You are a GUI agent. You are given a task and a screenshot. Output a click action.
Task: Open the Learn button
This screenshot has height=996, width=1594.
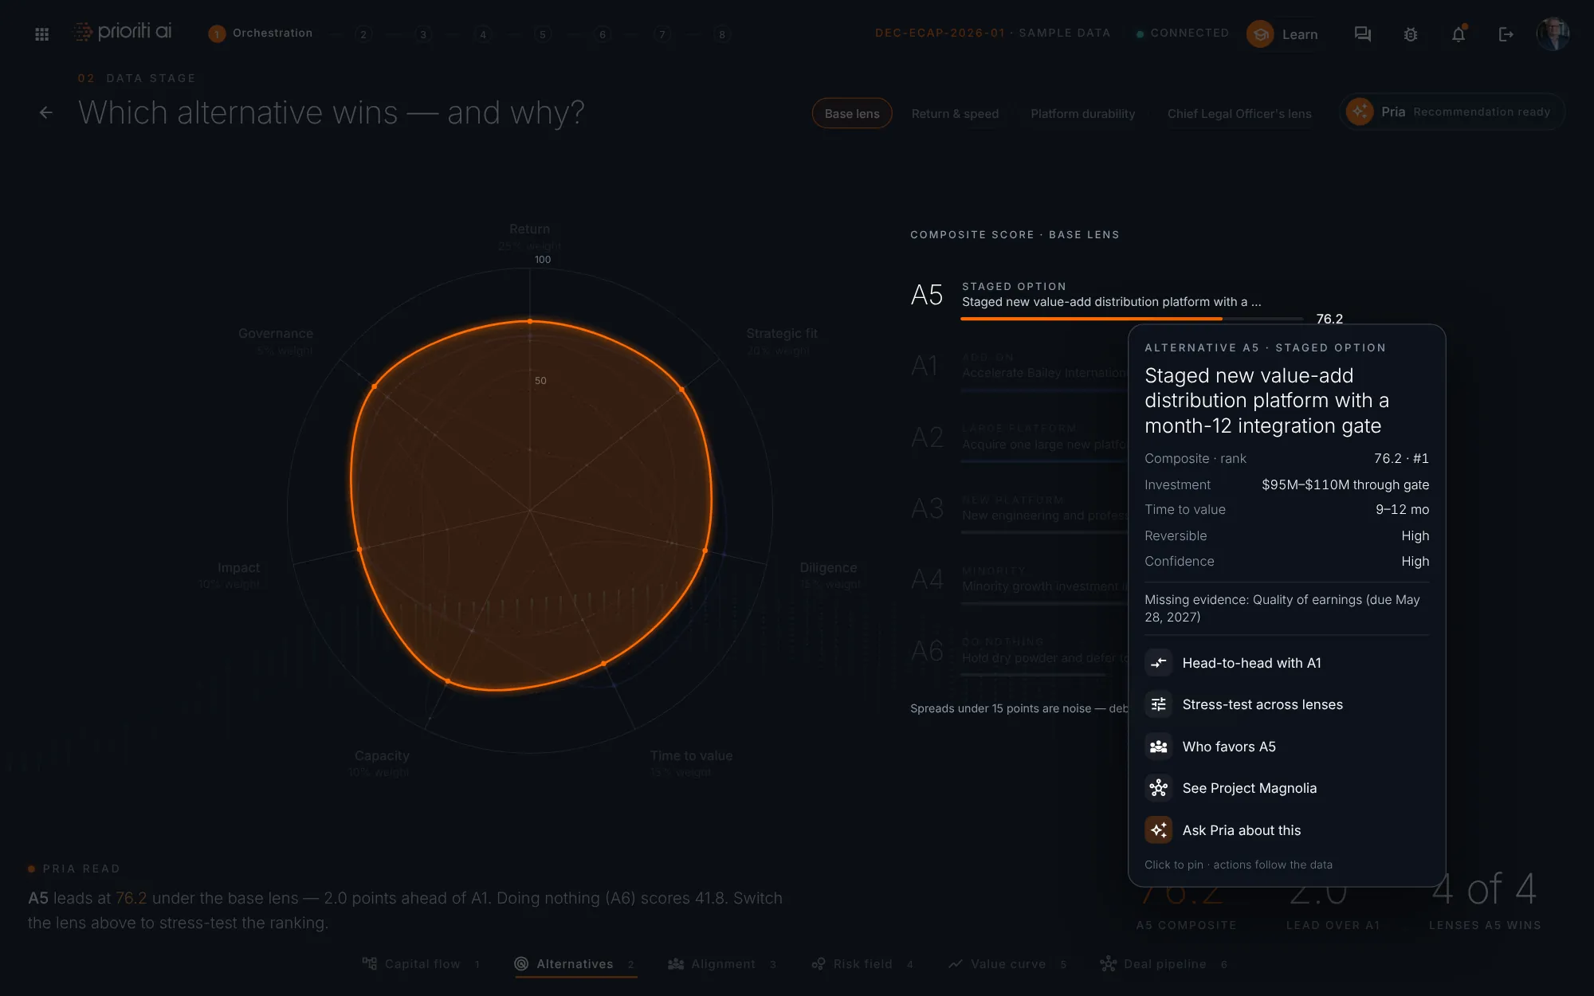[x=1283, y=34]
